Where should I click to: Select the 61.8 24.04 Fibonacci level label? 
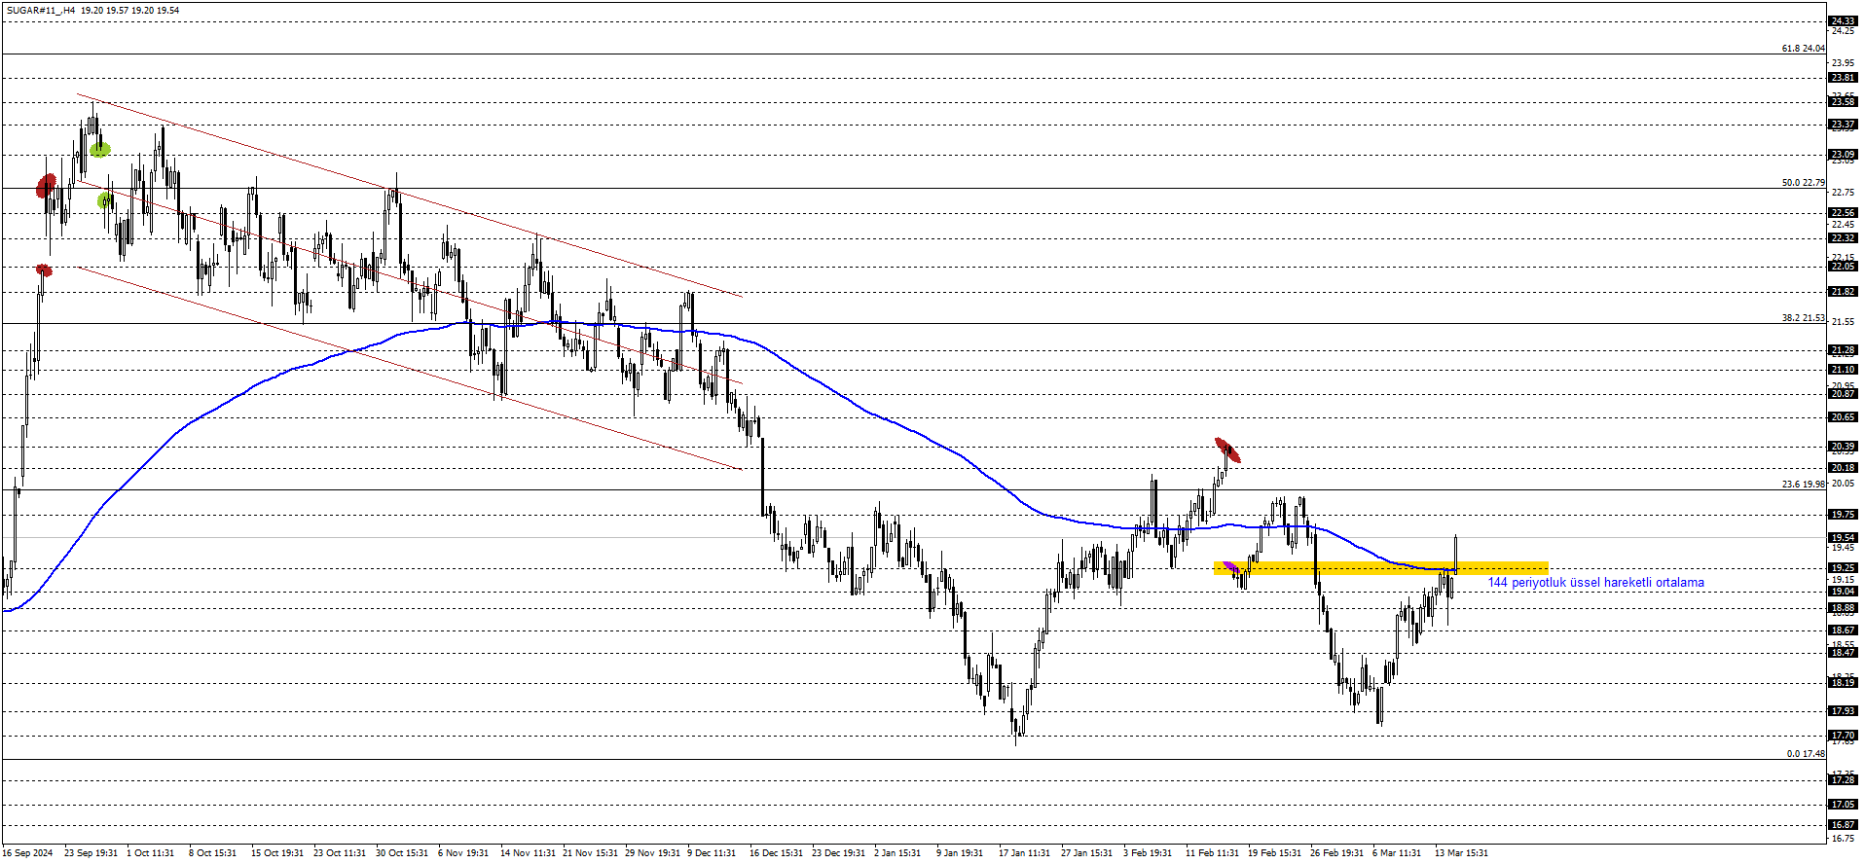coord(1803,48)
